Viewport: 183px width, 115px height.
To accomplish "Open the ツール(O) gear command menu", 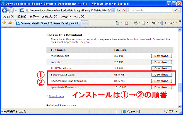I will 168,23.
